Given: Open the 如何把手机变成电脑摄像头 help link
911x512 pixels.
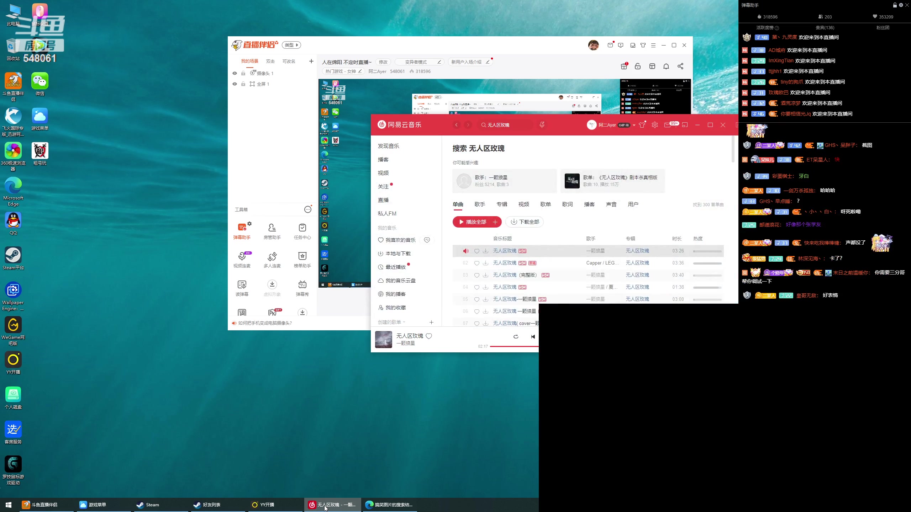Looking at the screenshot, I should 265,323.
